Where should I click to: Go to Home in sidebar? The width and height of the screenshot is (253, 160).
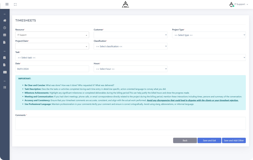[x=4, y=20]
